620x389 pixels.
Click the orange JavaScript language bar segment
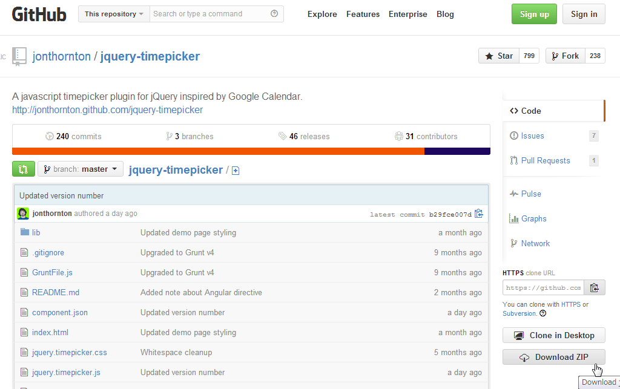pyautogui.click(x=218, y=151)
